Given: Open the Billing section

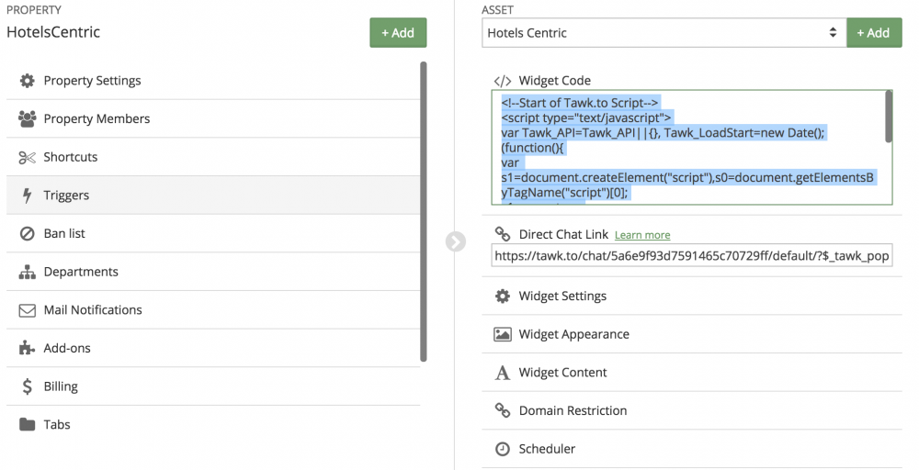Looking at the screenshot, I should tap(213, 386).
